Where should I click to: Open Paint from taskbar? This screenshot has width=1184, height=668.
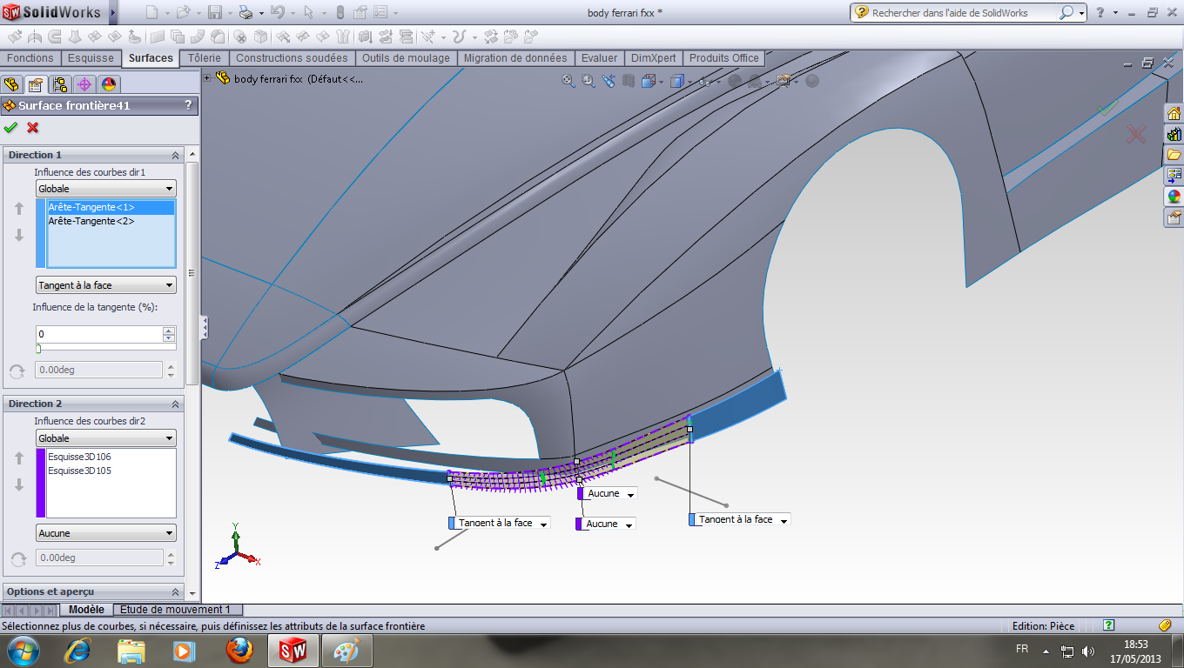[346, 650]
